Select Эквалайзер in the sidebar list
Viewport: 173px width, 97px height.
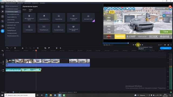tap(11, 20)
